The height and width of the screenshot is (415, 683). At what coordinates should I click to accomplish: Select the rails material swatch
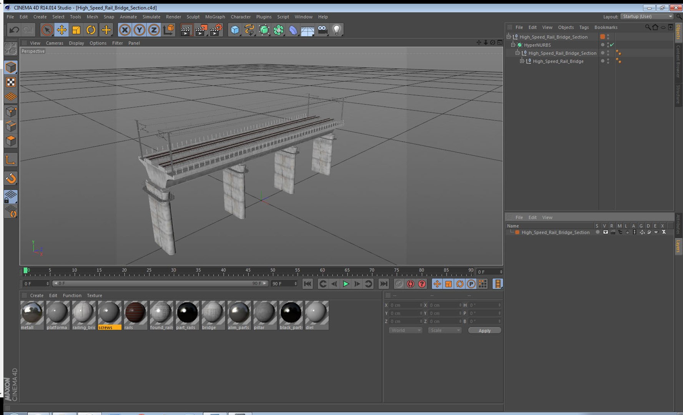pyautogui.click(x=135, y=315)
